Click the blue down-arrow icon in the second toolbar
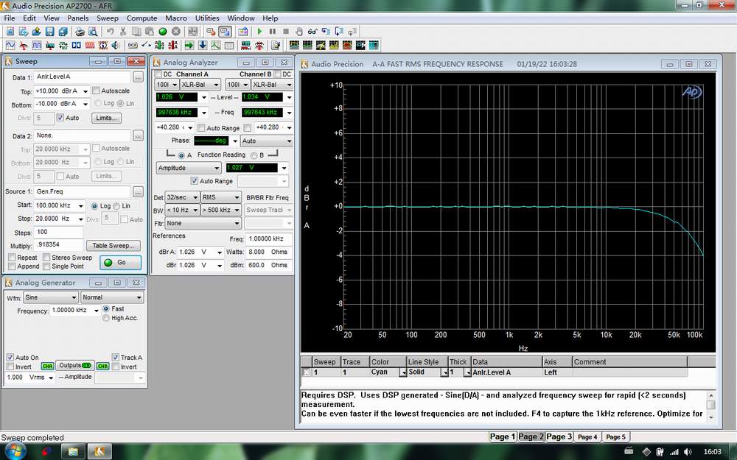 pos(203,45)
